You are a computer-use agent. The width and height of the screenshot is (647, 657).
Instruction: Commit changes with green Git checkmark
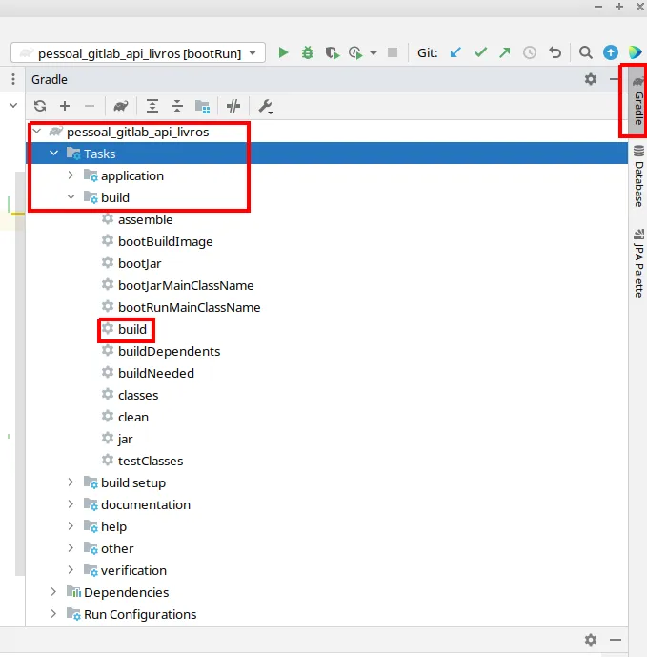point(481,52)
